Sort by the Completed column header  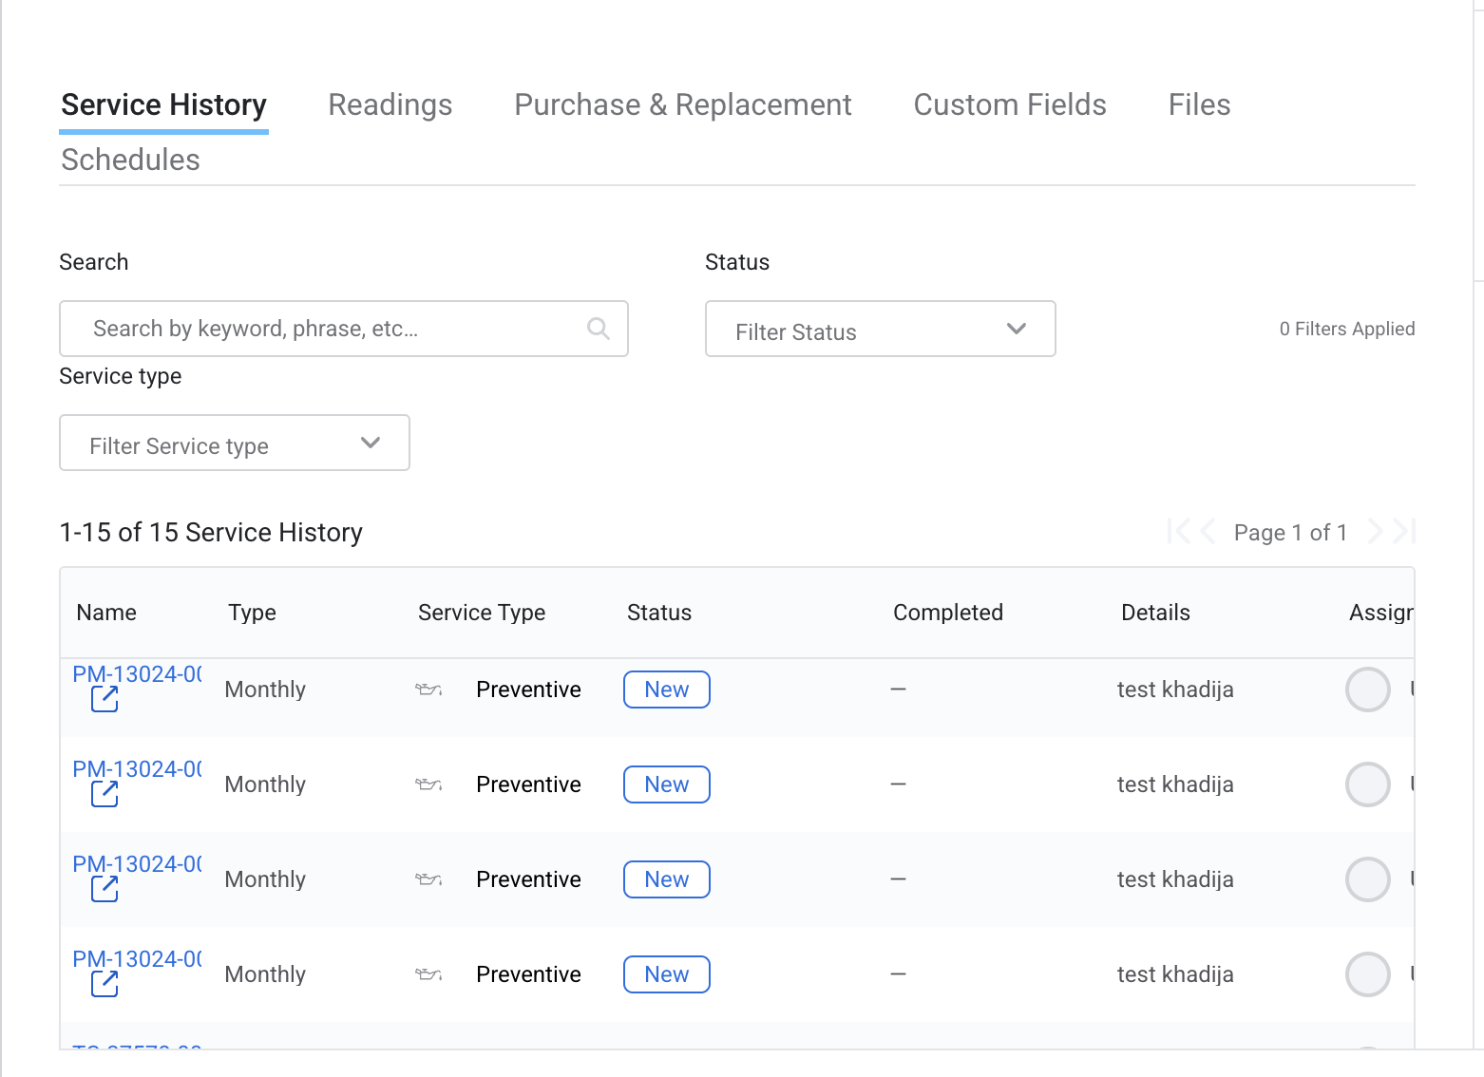point(947,614)
